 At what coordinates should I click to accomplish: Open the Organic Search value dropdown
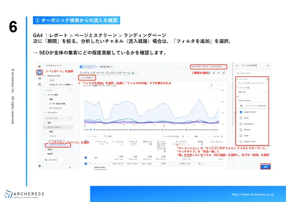[x=252, y=101]
